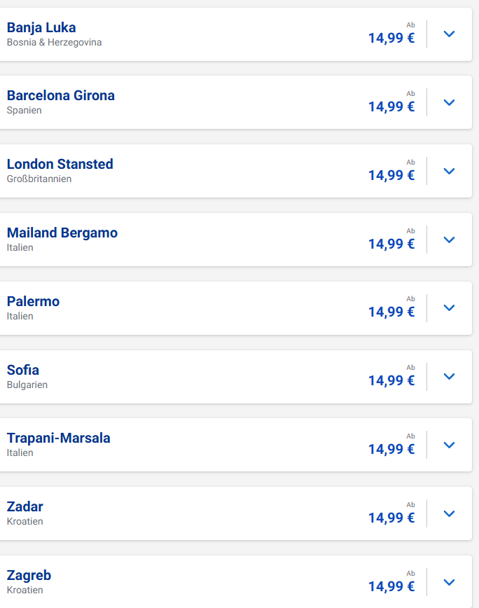Expand the Trapani-Marsala chevron arrow

[449, 445]
